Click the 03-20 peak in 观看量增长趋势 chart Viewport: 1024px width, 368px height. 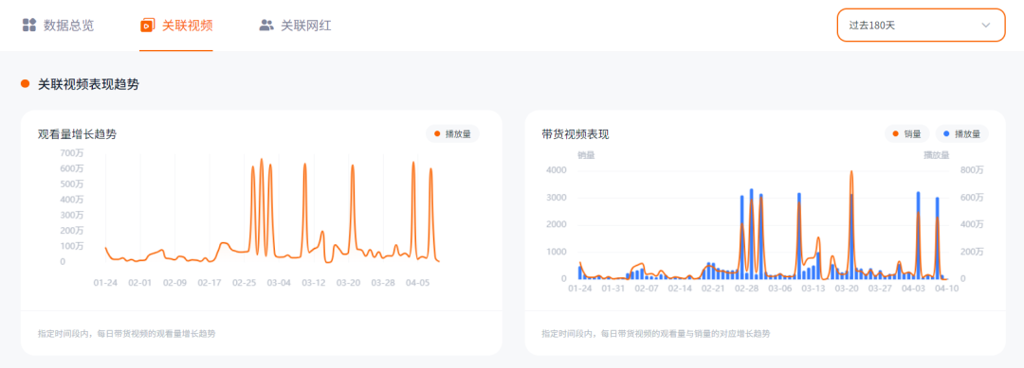pos(353,166)
